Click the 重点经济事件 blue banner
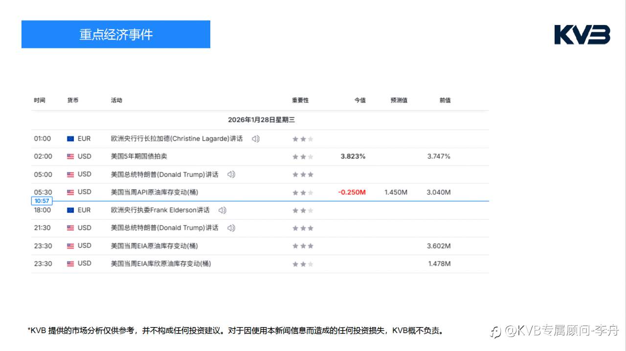 (116, 34)
